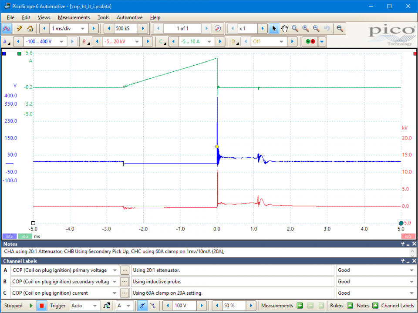Open the Tools menu

click(103, 17)
